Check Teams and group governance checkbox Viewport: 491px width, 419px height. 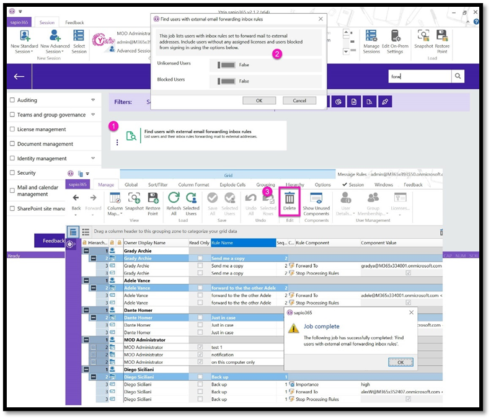[12, 114]
